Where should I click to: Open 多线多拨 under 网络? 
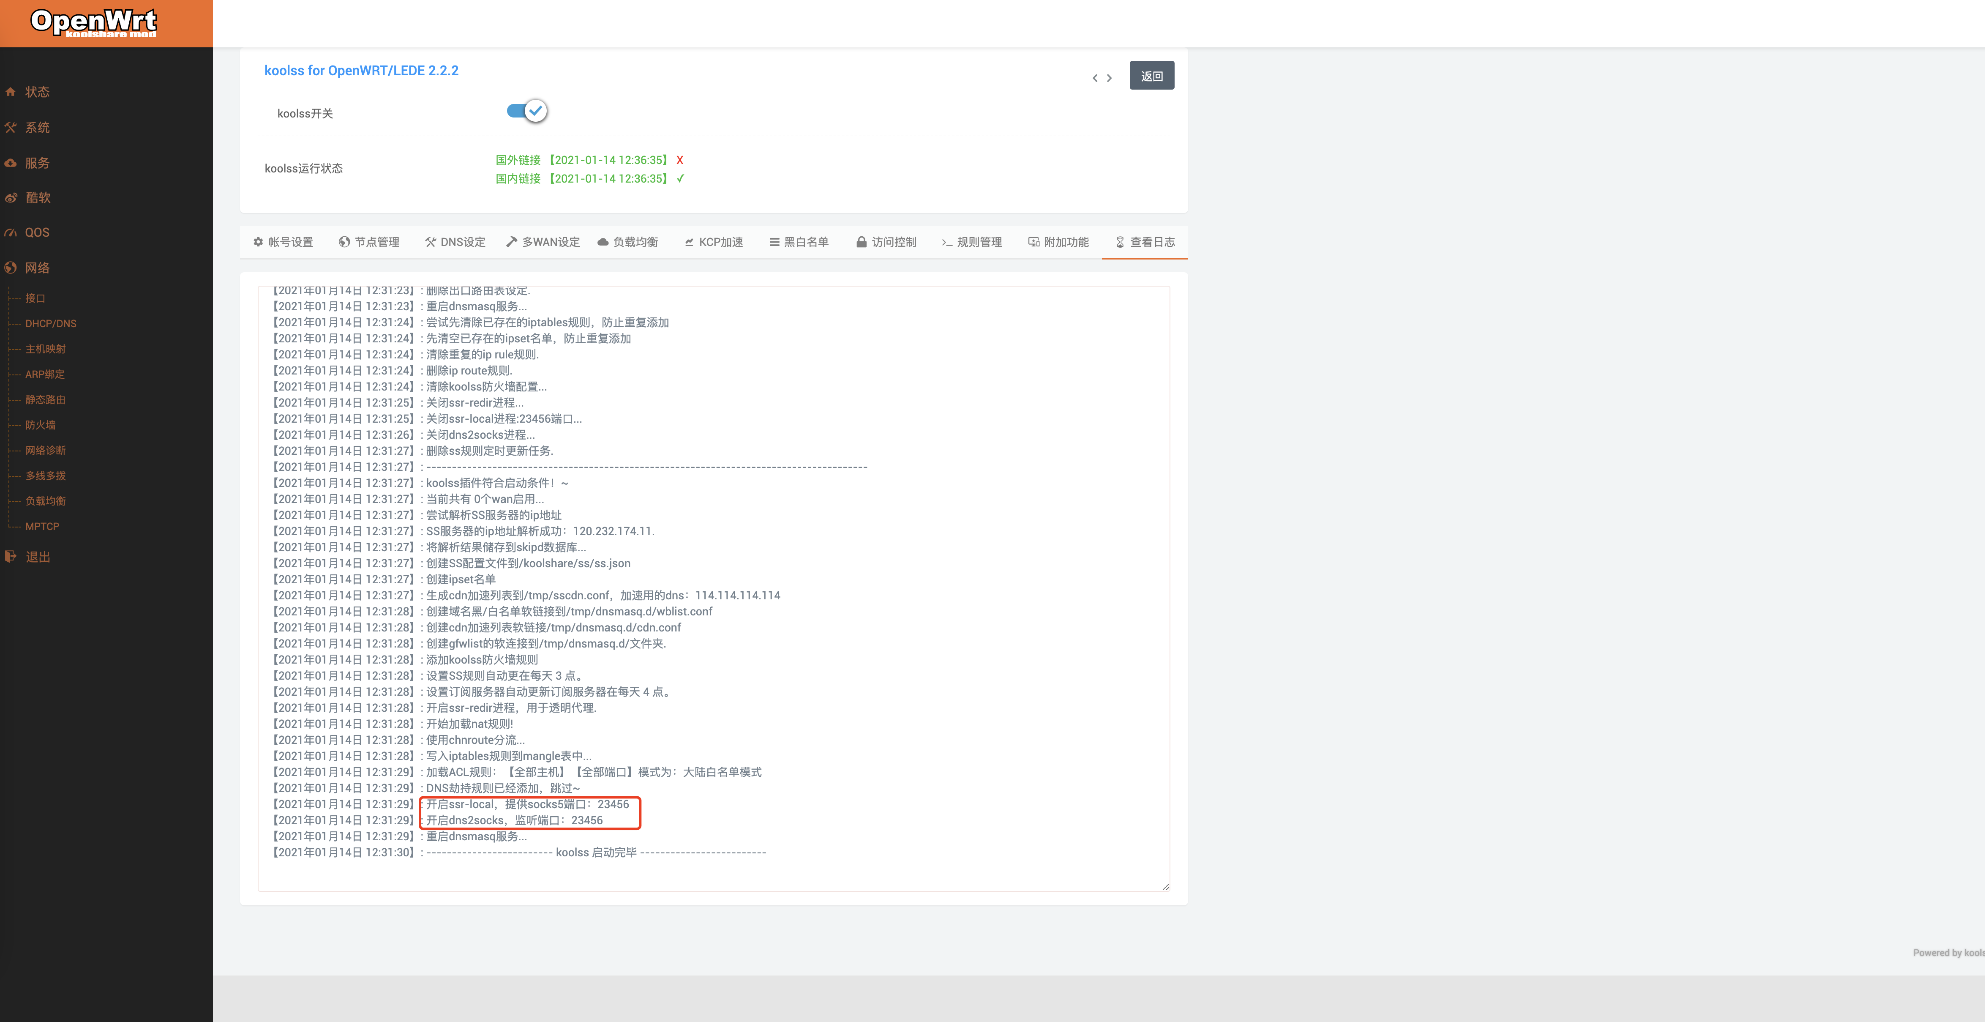tap(46, 476)
